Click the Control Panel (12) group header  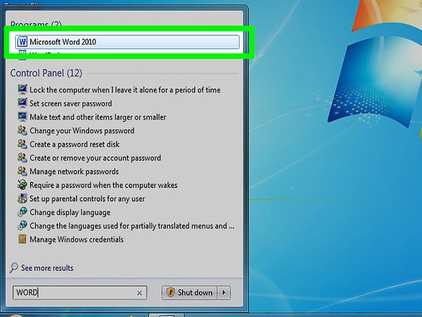pos(46,73)
